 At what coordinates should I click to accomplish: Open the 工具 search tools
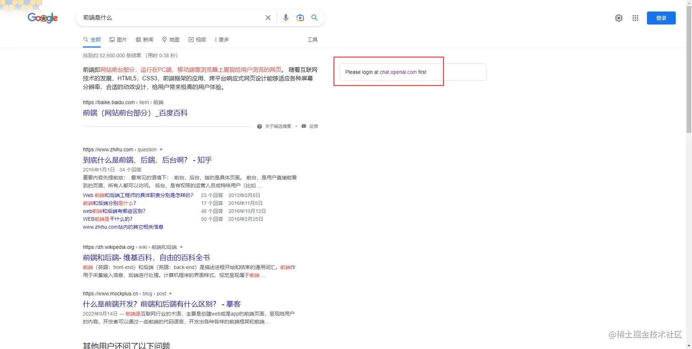(313, 40)
